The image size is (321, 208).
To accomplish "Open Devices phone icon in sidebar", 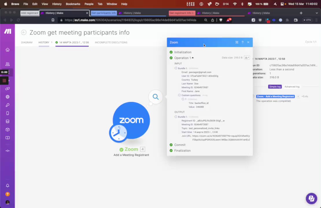I will (8, 113).
